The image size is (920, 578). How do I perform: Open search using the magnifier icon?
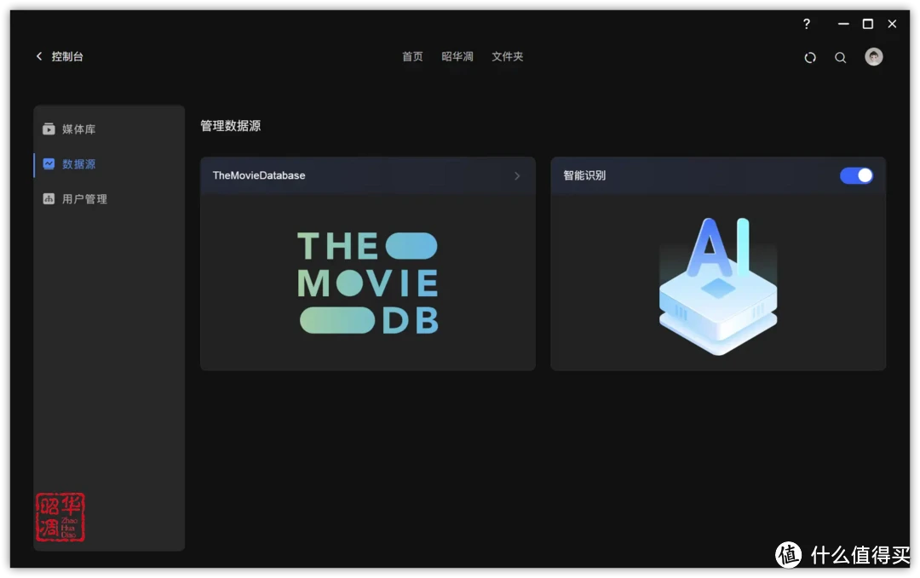[841, 57]
